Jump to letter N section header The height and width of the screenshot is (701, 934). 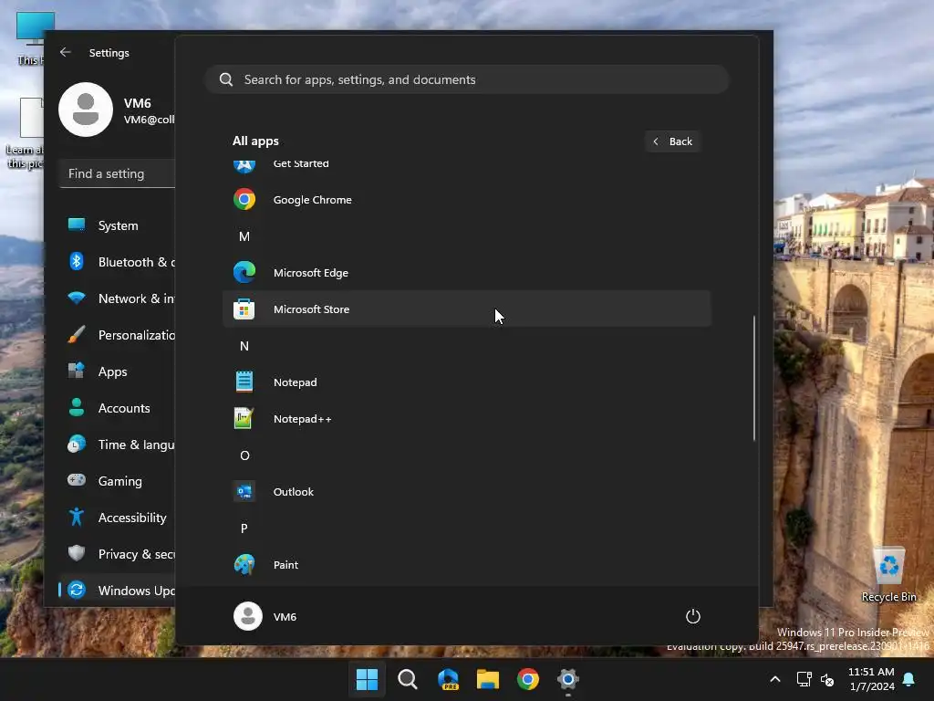[x=244, y=346]
